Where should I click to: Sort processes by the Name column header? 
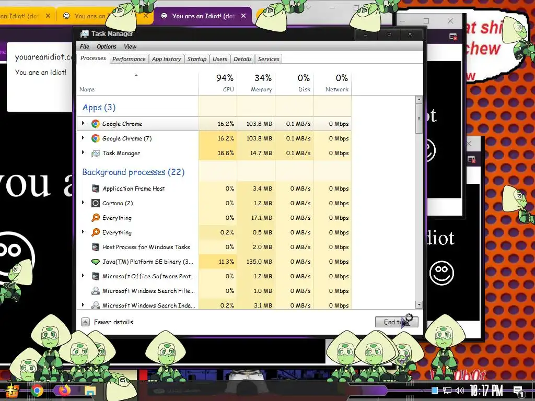pyautogui.click(x=138, y=83)
